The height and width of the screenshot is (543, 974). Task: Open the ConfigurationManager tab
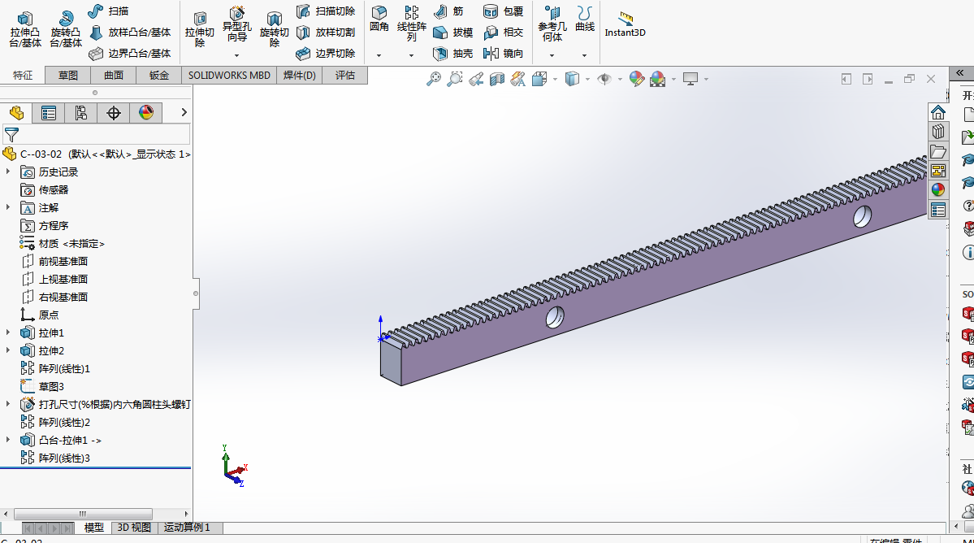click(80, 112)
